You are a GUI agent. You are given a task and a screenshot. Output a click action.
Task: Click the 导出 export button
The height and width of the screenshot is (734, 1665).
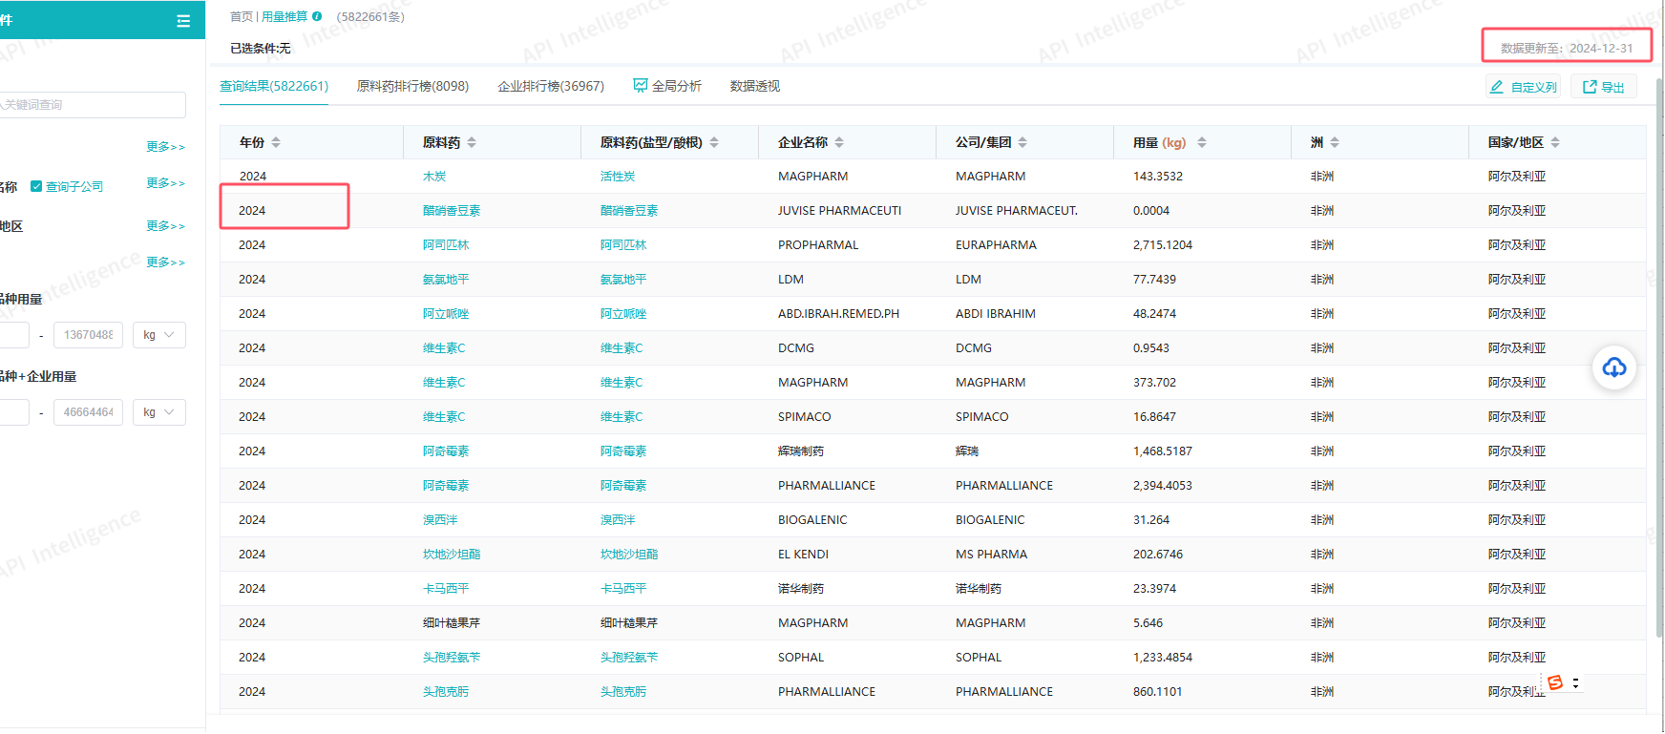point(1603,87)
